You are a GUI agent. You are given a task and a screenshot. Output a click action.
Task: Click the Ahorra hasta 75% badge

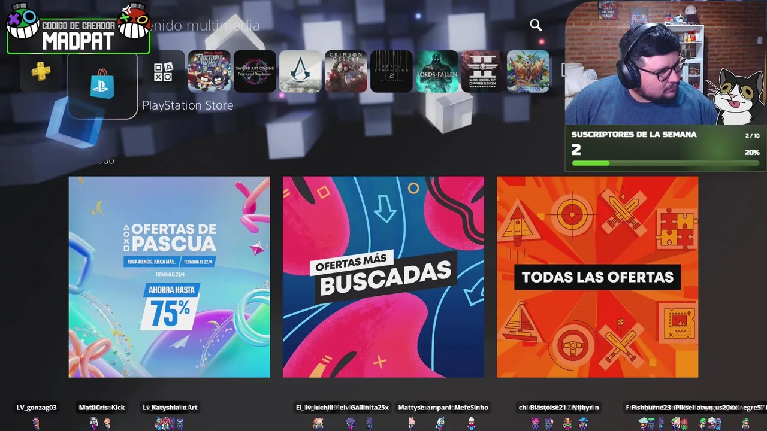tap(170, 306)
